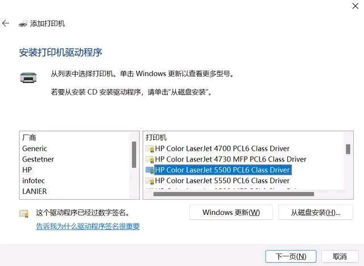Click the certificate icon for LaserJet 4730 MFP
Image resolution: width=364 pixels, height=266 pixels.
(x=150, y=159)
